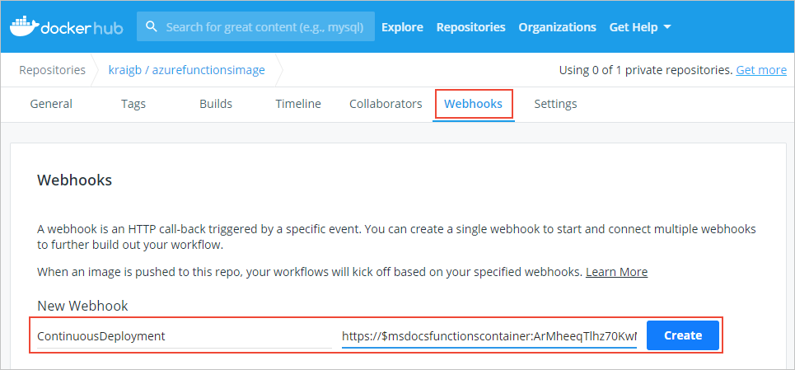Open kraigb / azurefunctionsimage breadcrumb link
795x370 pixels.
pos(187,70)
